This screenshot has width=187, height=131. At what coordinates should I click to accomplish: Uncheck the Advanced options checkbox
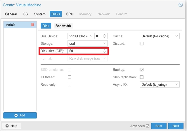click(x=148, y=126)
